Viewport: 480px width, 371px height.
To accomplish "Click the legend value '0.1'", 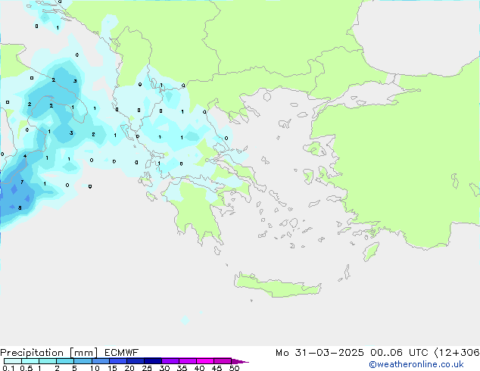I will tap(8, 368).
